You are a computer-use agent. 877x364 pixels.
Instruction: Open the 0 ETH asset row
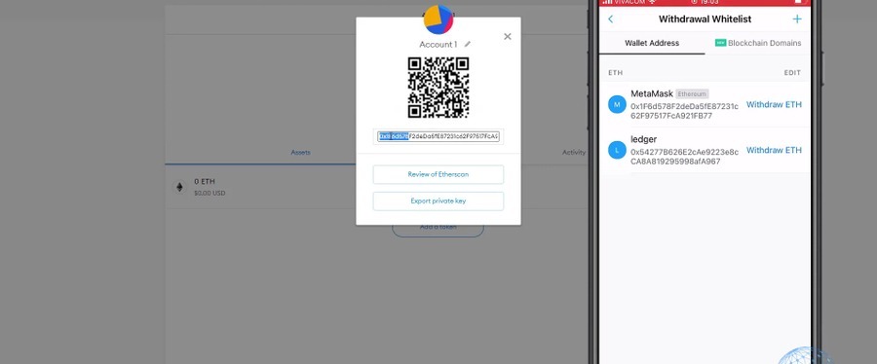tap(260, 187)
